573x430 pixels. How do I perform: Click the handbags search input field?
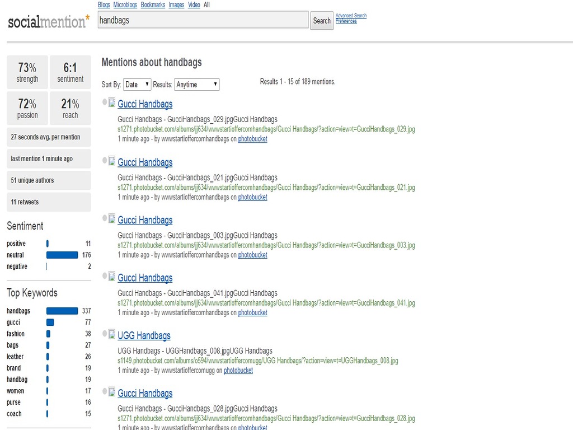pos(203,20)
